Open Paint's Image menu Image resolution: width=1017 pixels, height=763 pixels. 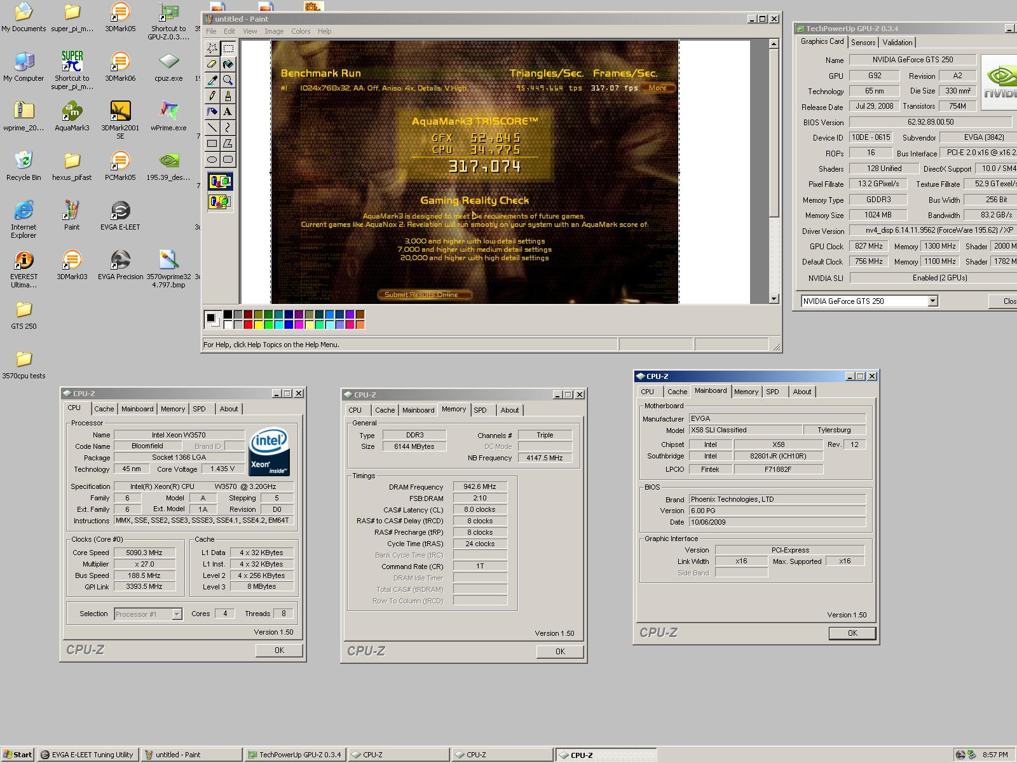click(x=274, y=31)
